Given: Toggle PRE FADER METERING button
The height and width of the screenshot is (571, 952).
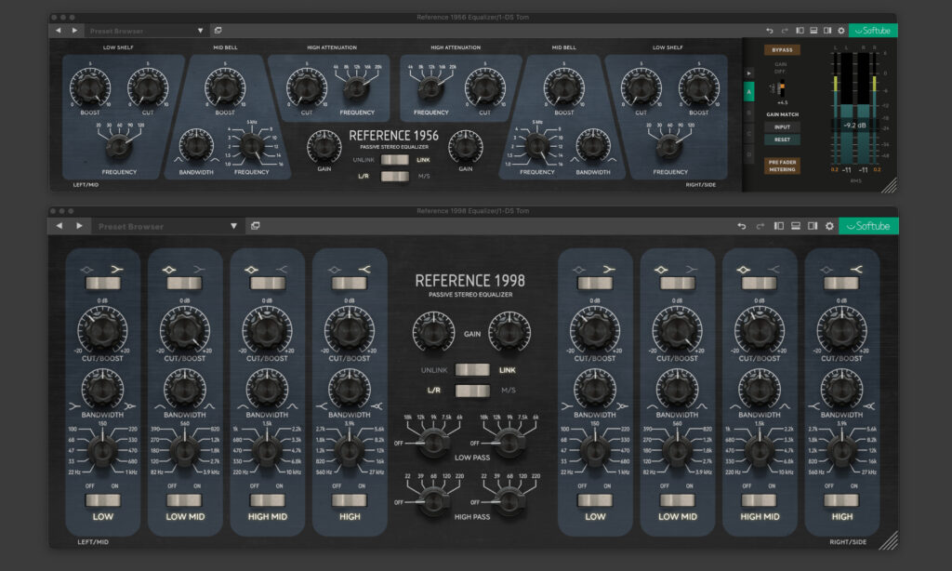Looking at the screenshot, I should tap(782, 166).
